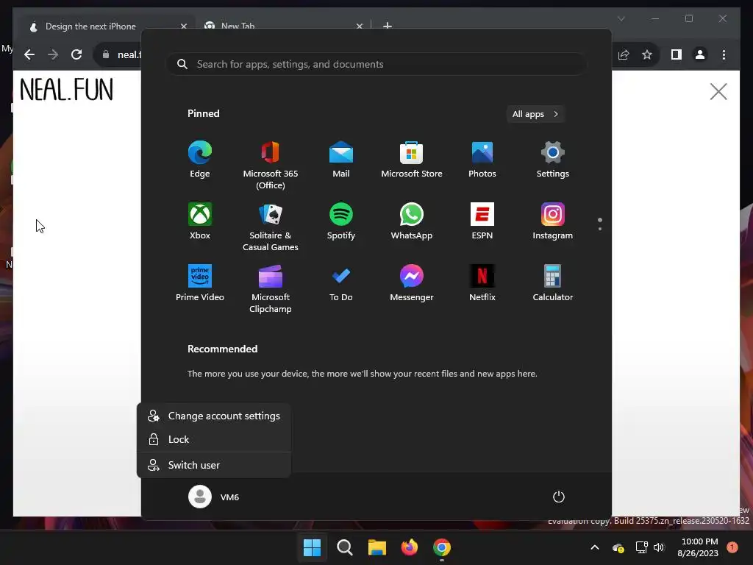The width and height of the screenshot is (753, 565).
Task: Bookmark this page with the star
Action: [647, 54]
